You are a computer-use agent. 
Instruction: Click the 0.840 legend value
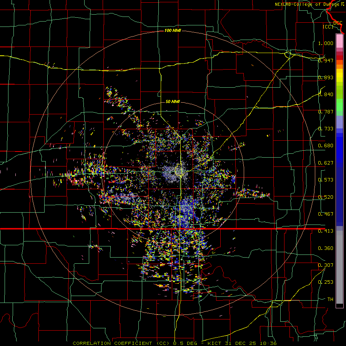pos(326,95)
